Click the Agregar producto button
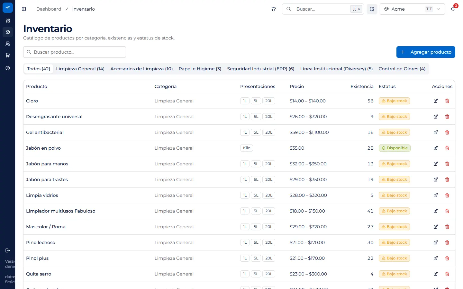The height and width of the screenshot is (289, 463). (x=426, y=52)
